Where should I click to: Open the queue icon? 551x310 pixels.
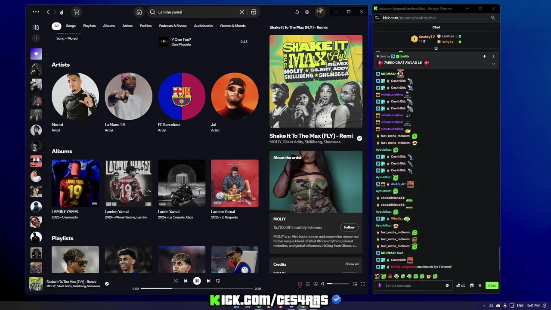(x=308, y=284)
